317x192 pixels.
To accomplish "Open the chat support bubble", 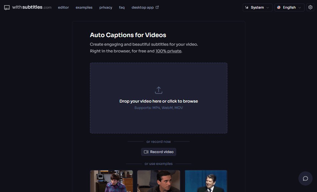I will [x=305, y=178].
